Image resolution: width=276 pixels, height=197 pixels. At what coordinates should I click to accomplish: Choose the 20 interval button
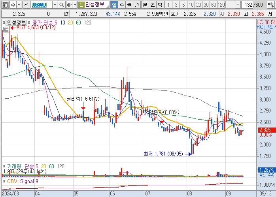[x=199, y=5]
